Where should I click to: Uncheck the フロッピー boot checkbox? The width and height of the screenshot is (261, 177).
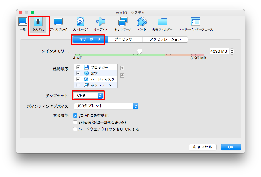pyautogui.click(x=78, y=67)
